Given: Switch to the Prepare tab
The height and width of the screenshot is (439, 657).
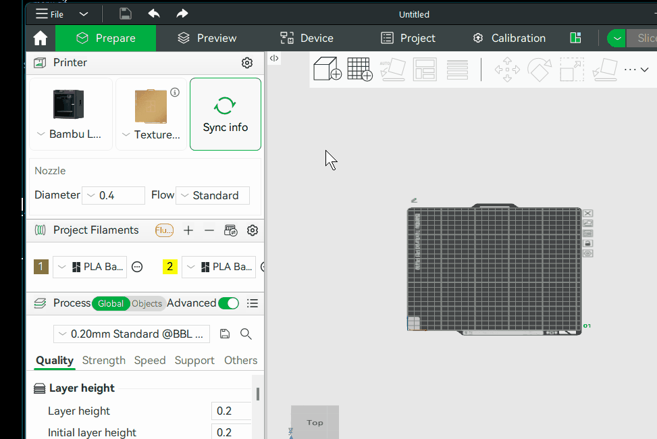Looking at the screenshot, I should coord(105,38).
